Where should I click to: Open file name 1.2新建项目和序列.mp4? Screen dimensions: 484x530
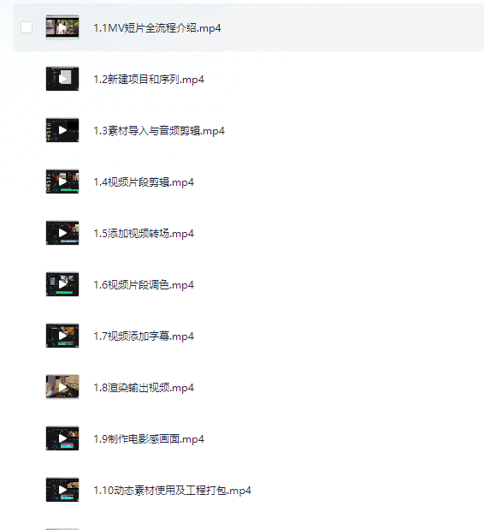point(149,80)
